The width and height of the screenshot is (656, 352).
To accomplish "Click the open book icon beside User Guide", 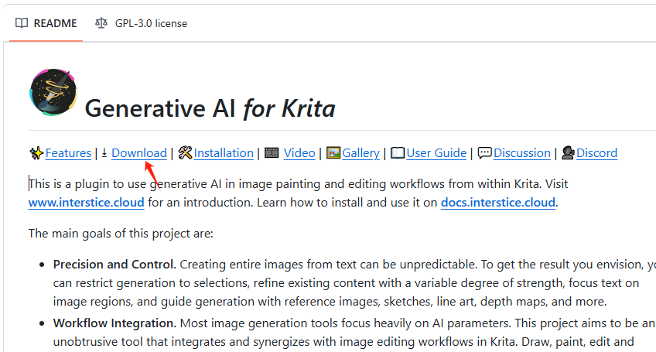I will click(398, 153).
